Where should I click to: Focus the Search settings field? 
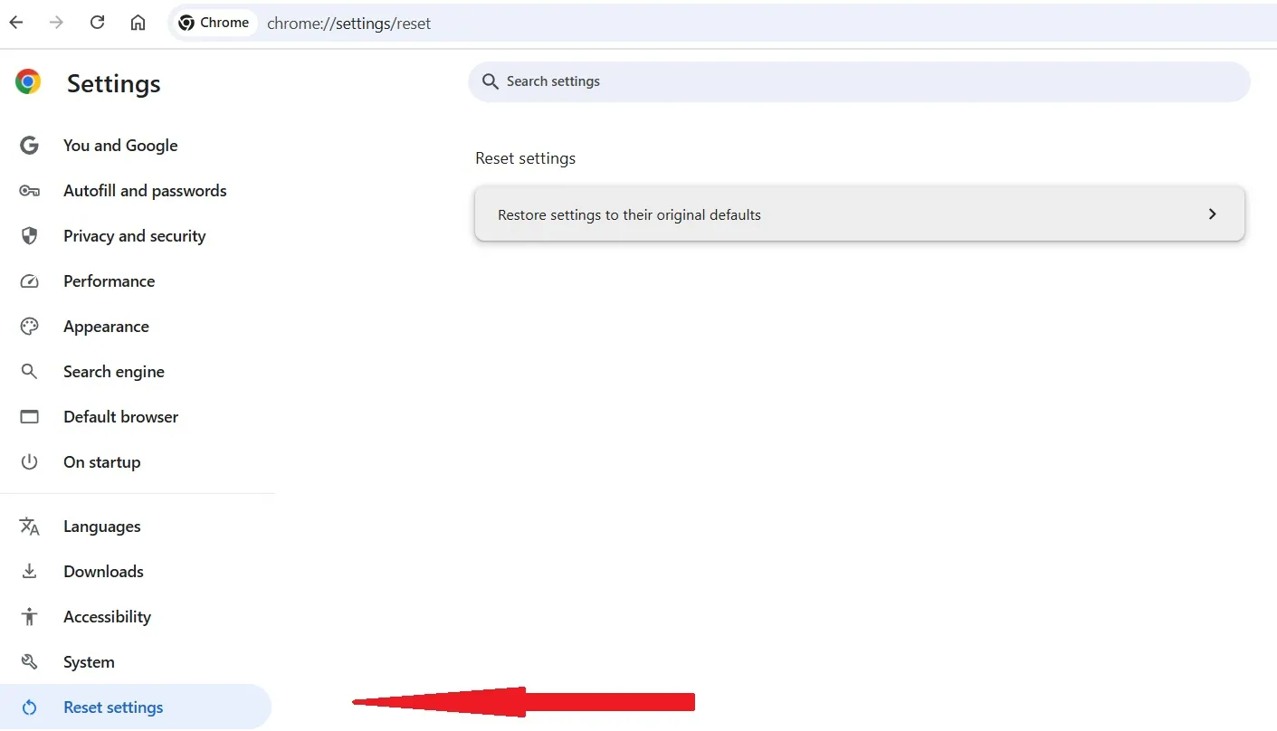(x=859, y=81)
